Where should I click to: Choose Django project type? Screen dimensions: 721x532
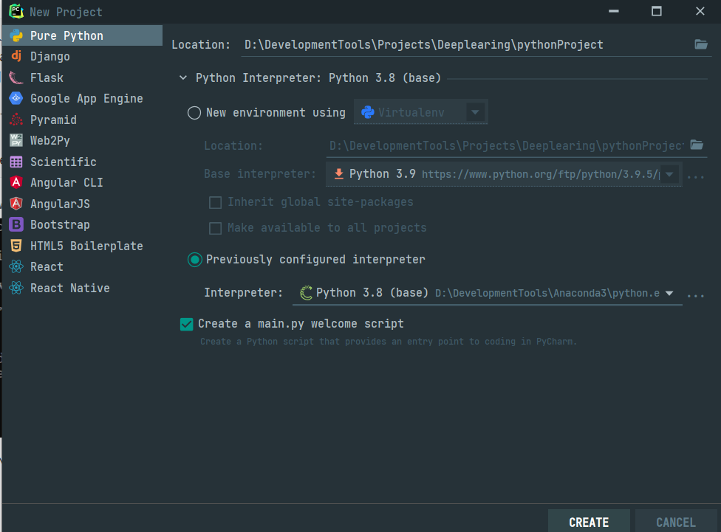(82, 56)
